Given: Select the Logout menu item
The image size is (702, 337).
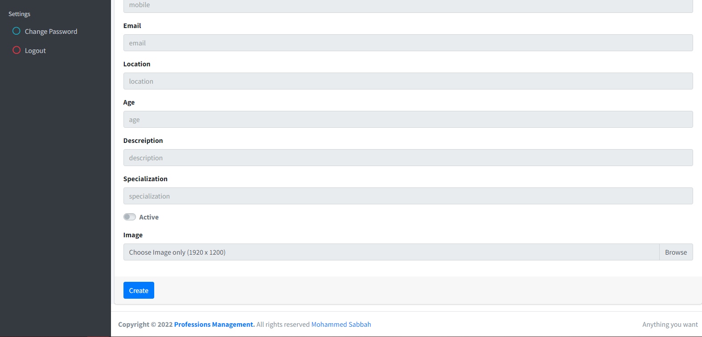Looking at the screenshot, I should [x=35, y=51].
